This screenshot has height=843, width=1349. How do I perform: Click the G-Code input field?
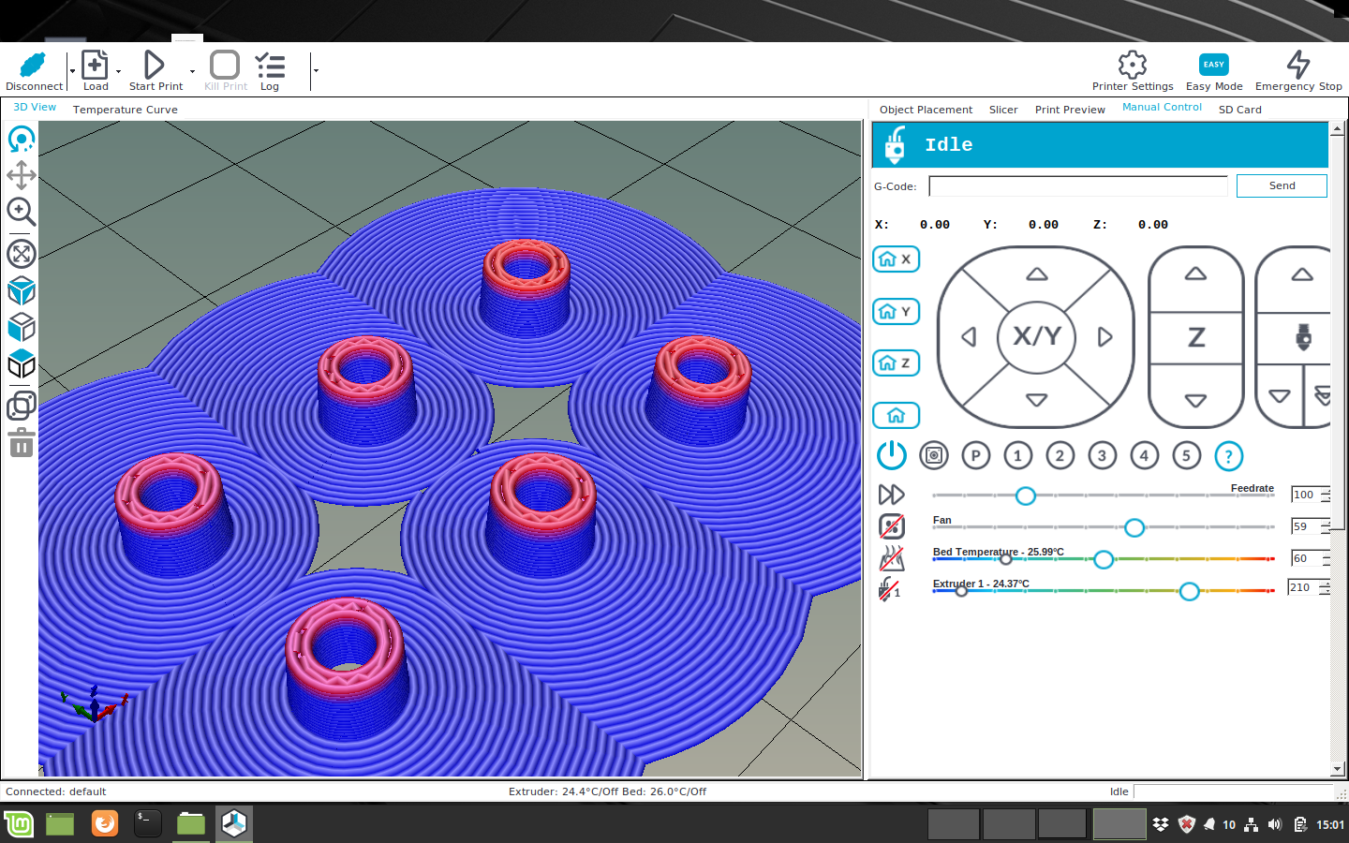coord(1077,186)
